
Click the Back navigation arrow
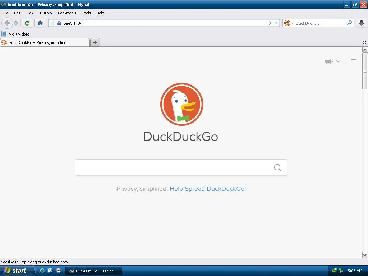[x=7, y=23]
